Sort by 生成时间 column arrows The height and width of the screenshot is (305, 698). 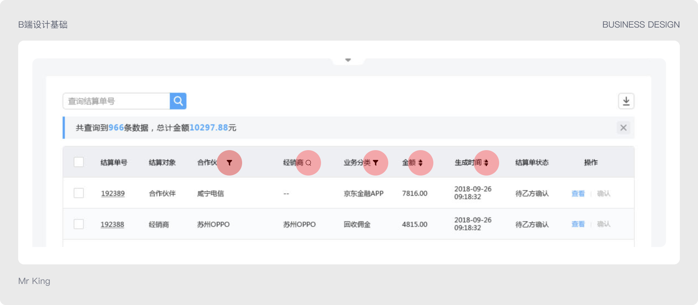tap(486, 163)
